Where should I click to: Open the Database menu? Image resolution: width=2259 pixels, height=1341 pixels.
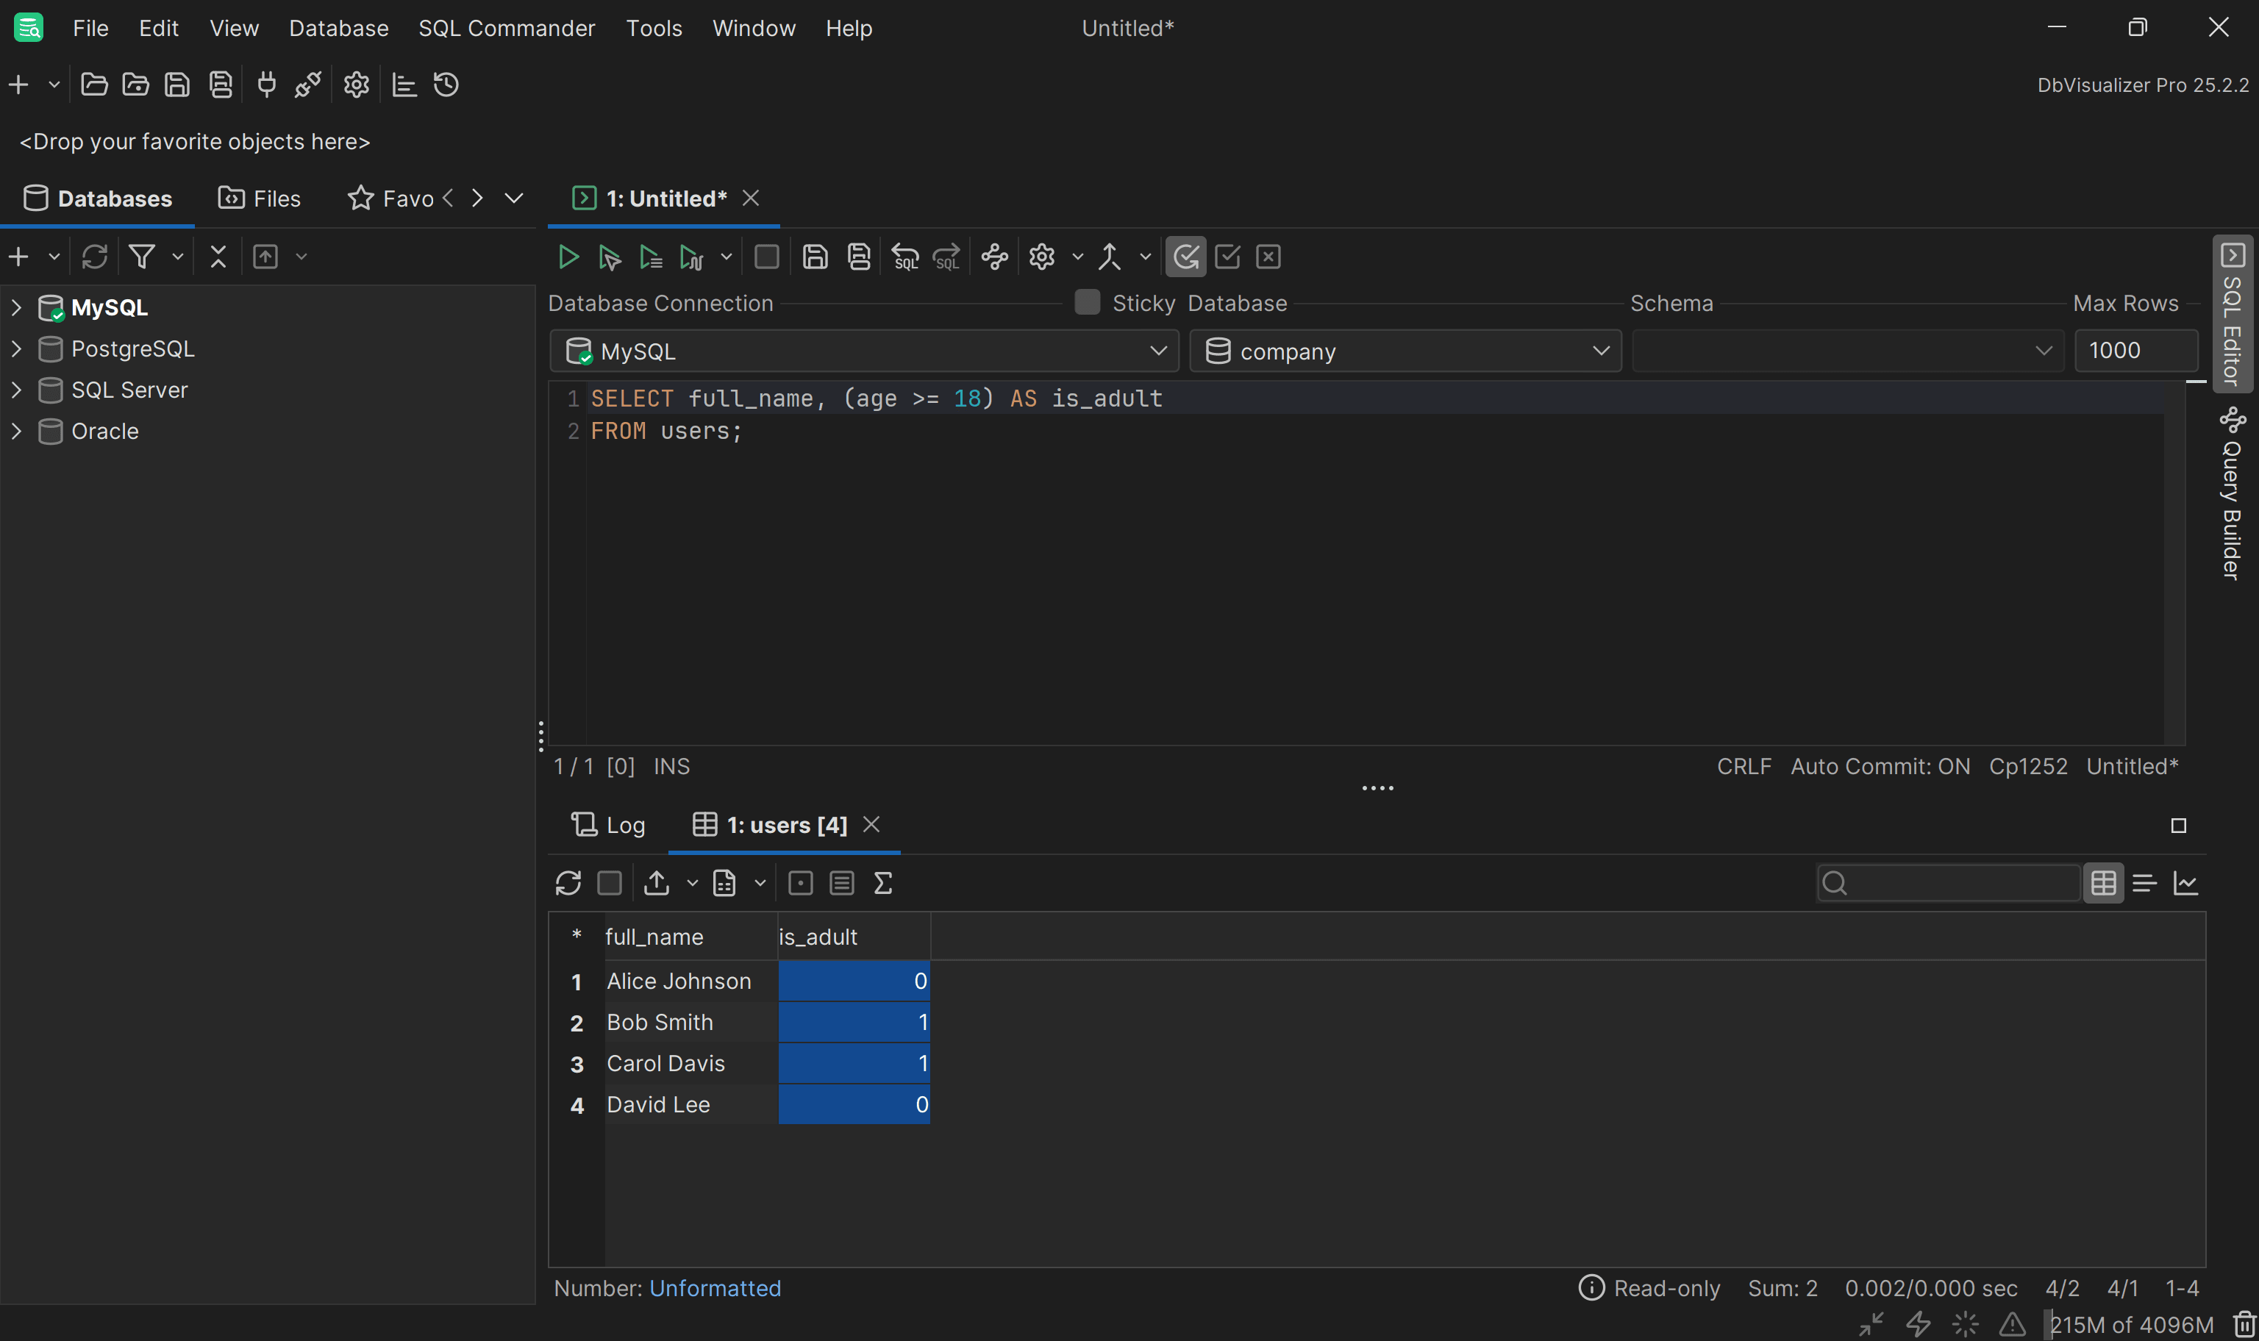coord(339,28)
